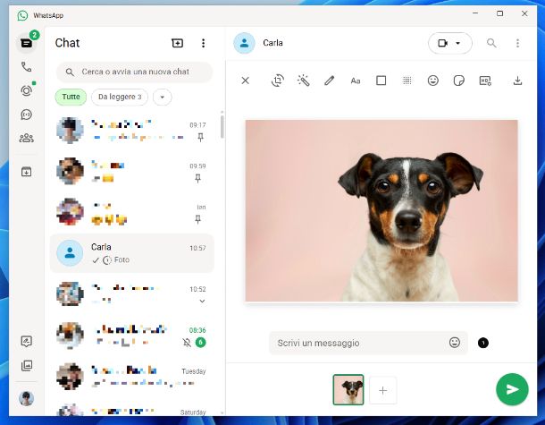Open the Status updates icon
Screen dimensions: 545x425
pos(27,91)
